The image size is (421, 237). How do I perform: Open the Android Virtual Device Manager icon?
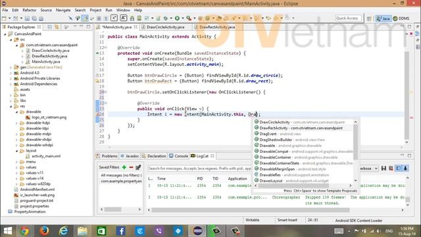(x=139, y=18)
